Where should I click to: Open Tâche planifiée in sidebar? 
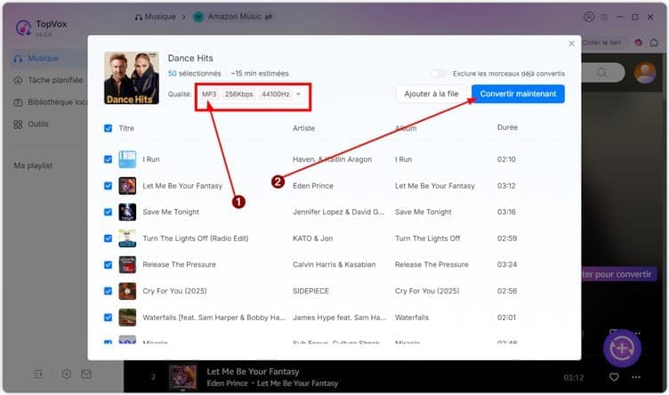point(48,80)
